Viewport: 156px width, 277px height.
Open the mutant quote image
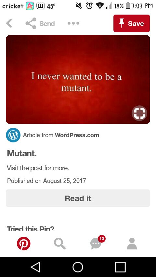point(78,79)
